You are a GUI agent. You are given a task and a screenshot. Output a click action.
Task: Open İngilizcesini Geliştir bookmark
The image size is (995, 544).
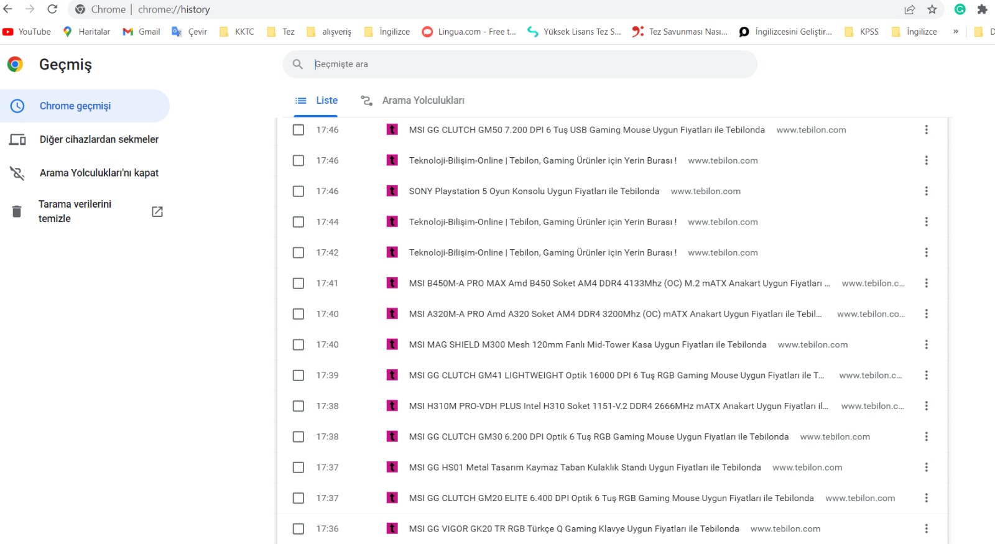[x=785, y=32]
